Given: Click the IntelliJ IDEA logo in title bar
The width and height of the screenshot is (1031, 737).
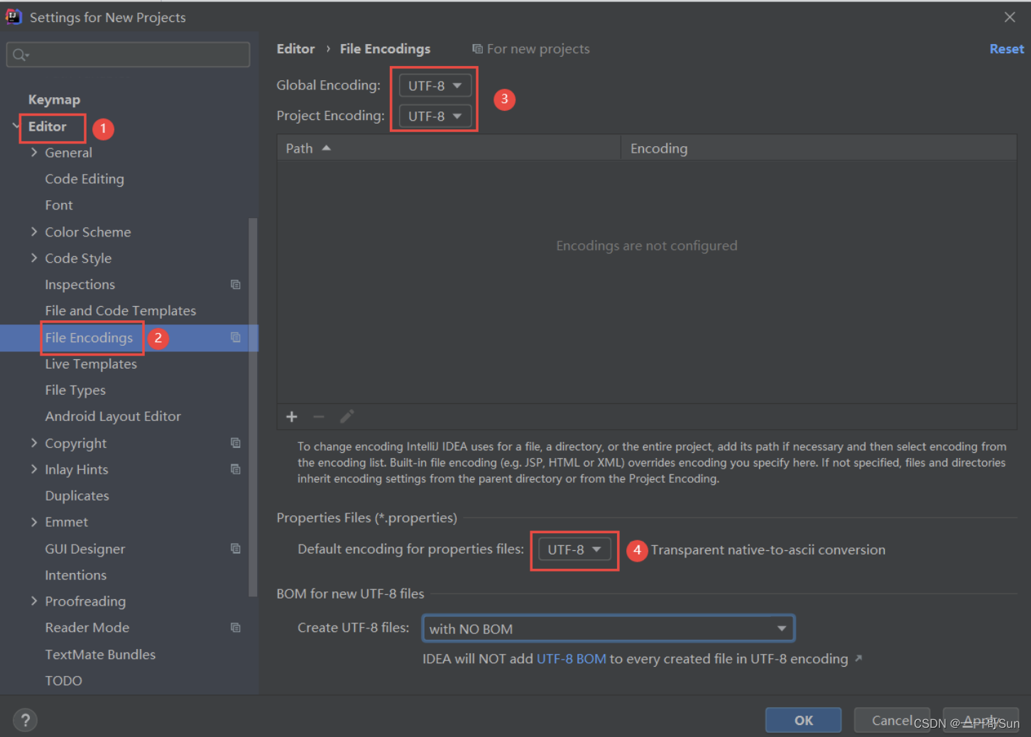Looking at the screenshot, I should [13, 17].
